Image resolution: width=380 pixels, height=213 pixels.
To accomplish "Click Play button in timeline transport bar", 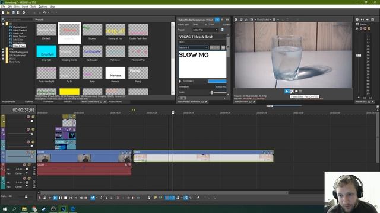I will pos(55,198).
